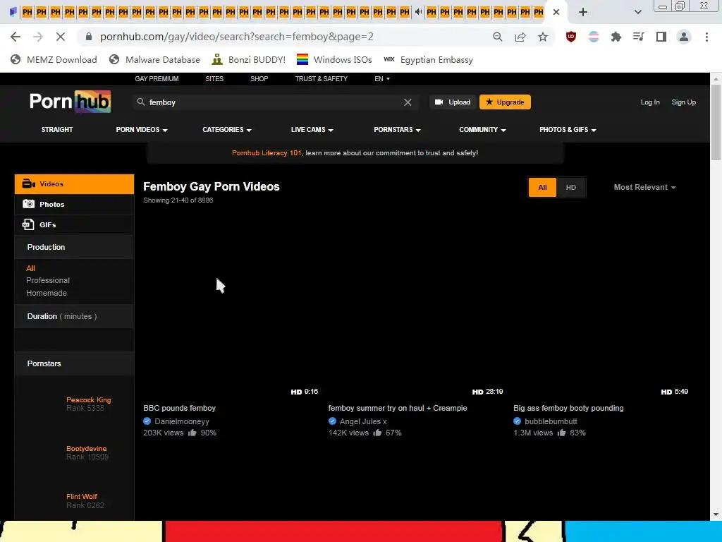The width and height of the screenshot is (722, 542).
Task: Select the GIFs sidebar tab
Action: point(74,224)
